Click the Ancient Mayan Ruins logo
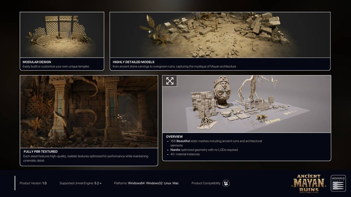Image resolution: width=351 pixels, height=197 pixels. 309,183
